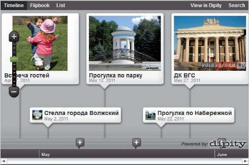Click the horizontal scrollbar track
Screen dimensions: 249x165
pos(125,161)
